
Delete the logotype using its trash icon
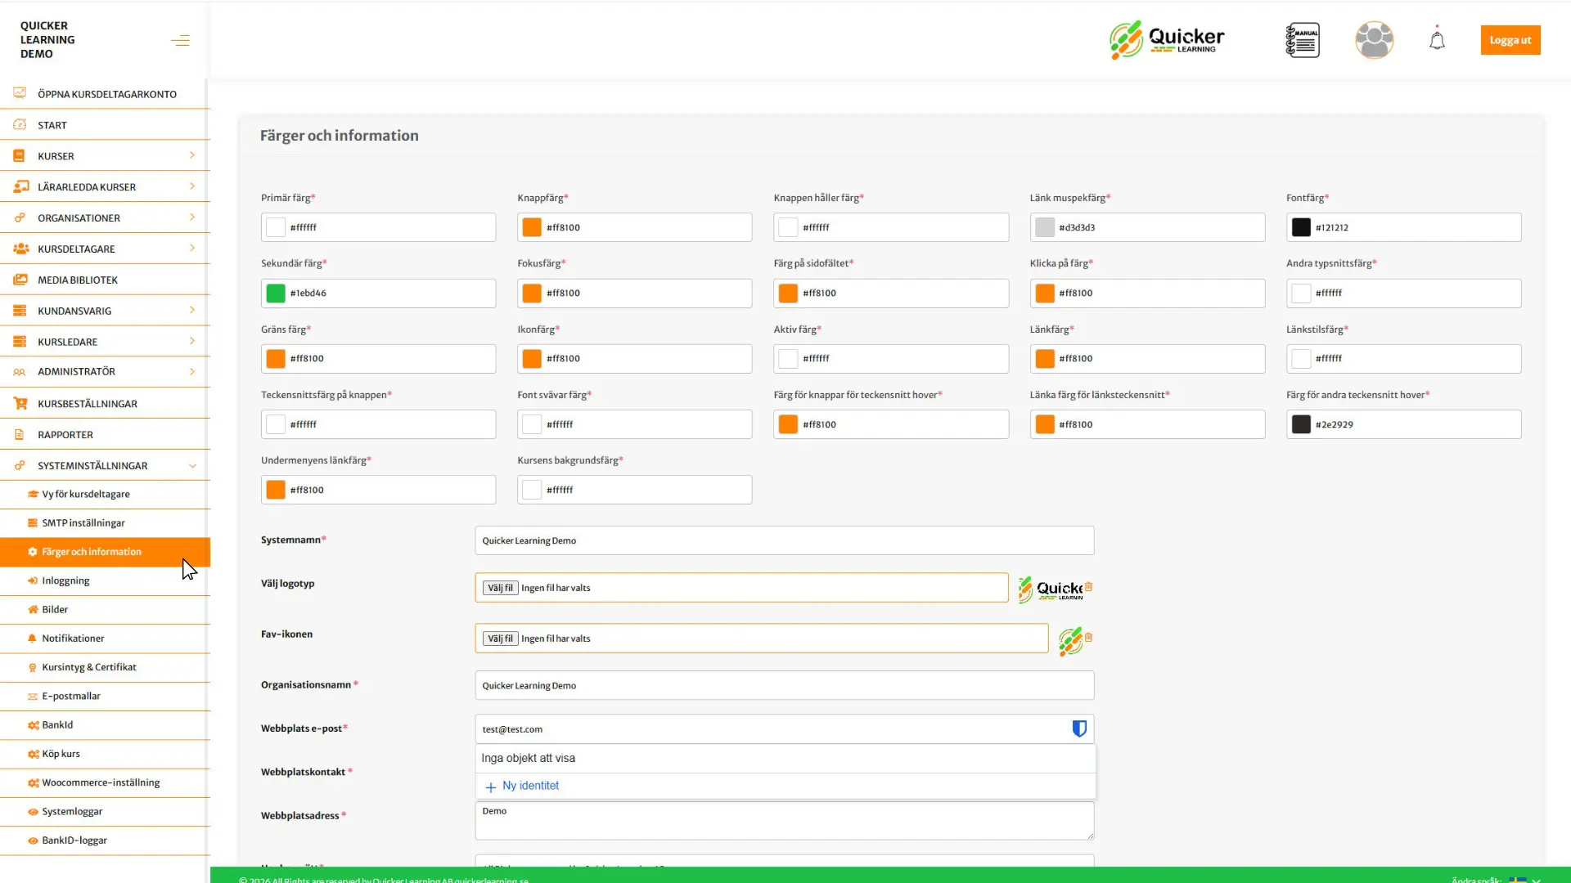tap(1089, 586)
